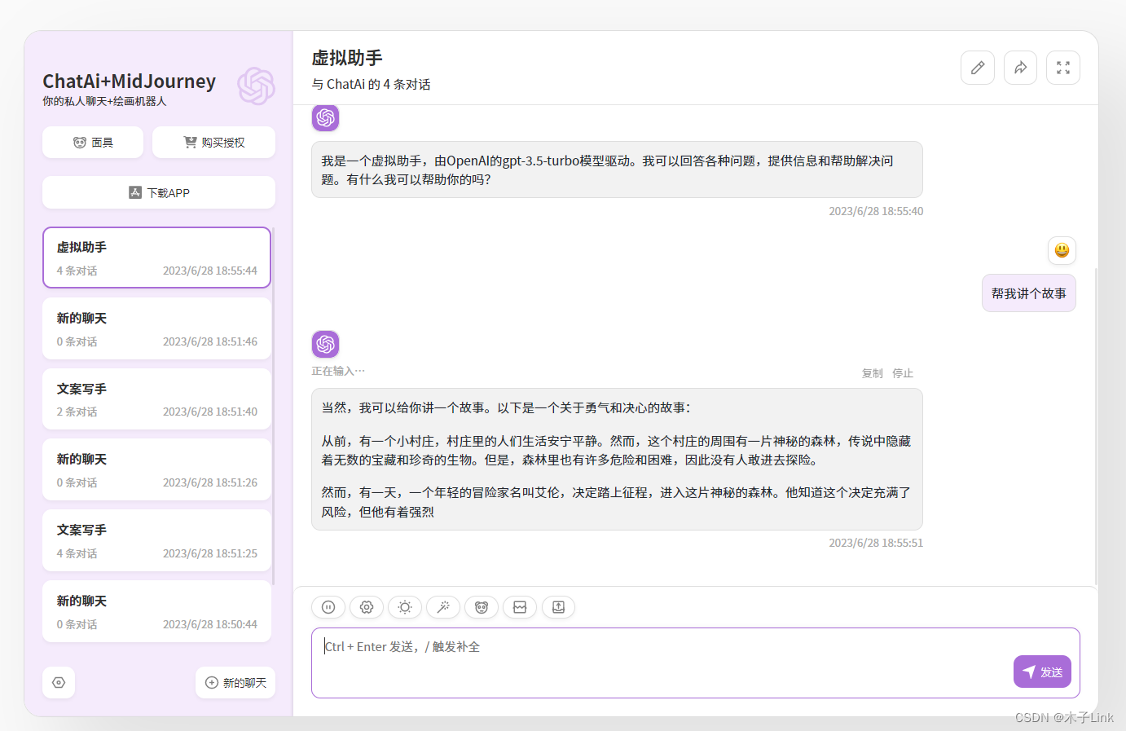Click the 购买授权 purchase button
Screen dimensions: 1126x731
click(213, 142)
